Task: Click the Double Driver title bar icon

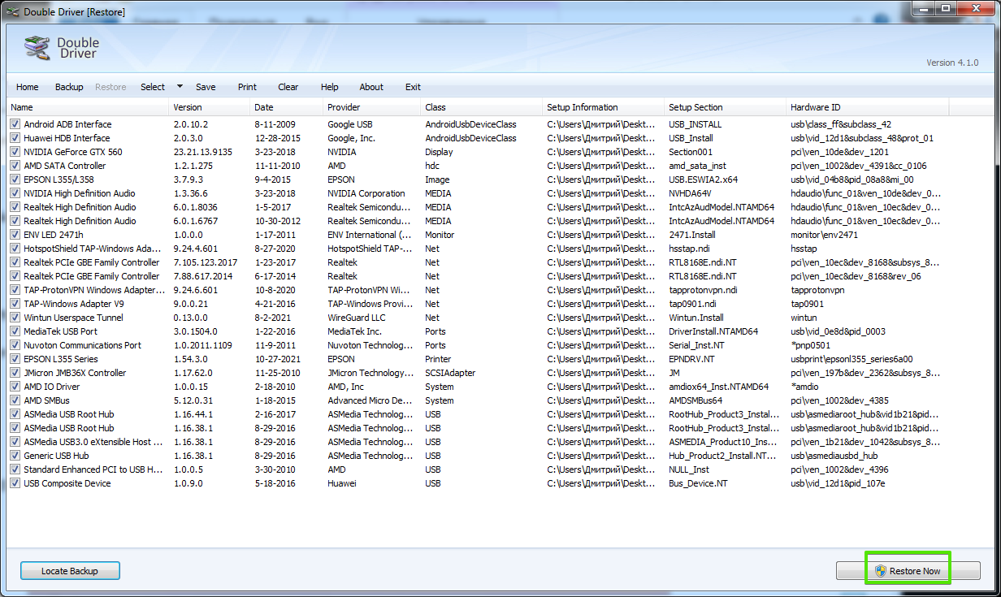Action: pyautogui.click(x=13, y=11)
